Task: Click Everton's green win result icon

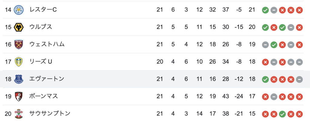Action: (265, 79)
